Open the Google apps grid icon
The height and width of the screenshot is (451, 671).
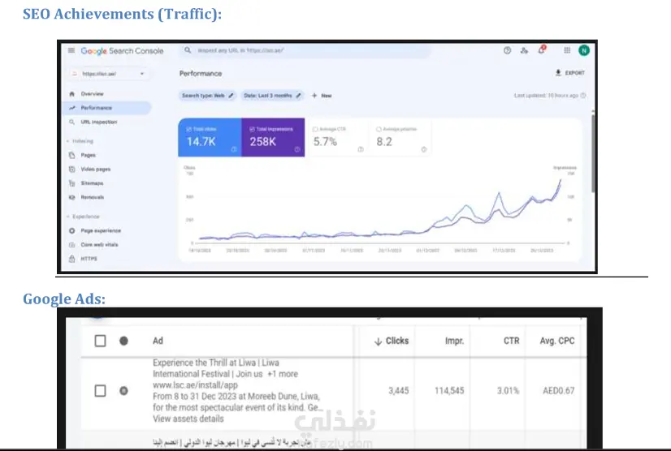567,50
